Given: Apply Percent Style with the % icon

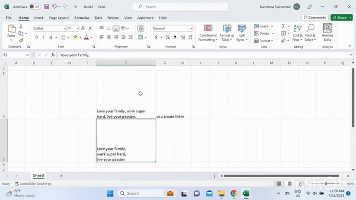Looking at the screenshot, I should (x=167, y=37).
